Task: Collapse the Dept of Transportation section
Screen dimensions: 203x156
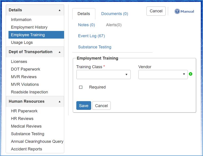Action: [x=59, y=52]
